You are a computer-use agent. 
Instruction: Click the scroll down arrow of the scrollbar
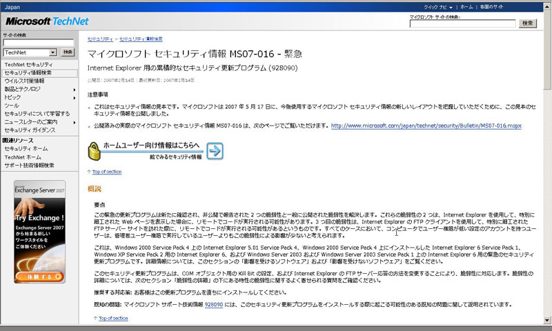pos(547,320)
